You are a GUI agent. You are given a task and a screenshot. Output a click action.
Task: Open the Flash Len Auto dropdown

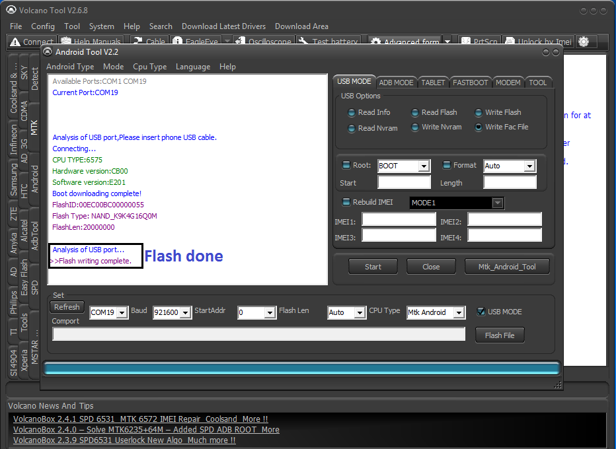[x=360, y=312]
